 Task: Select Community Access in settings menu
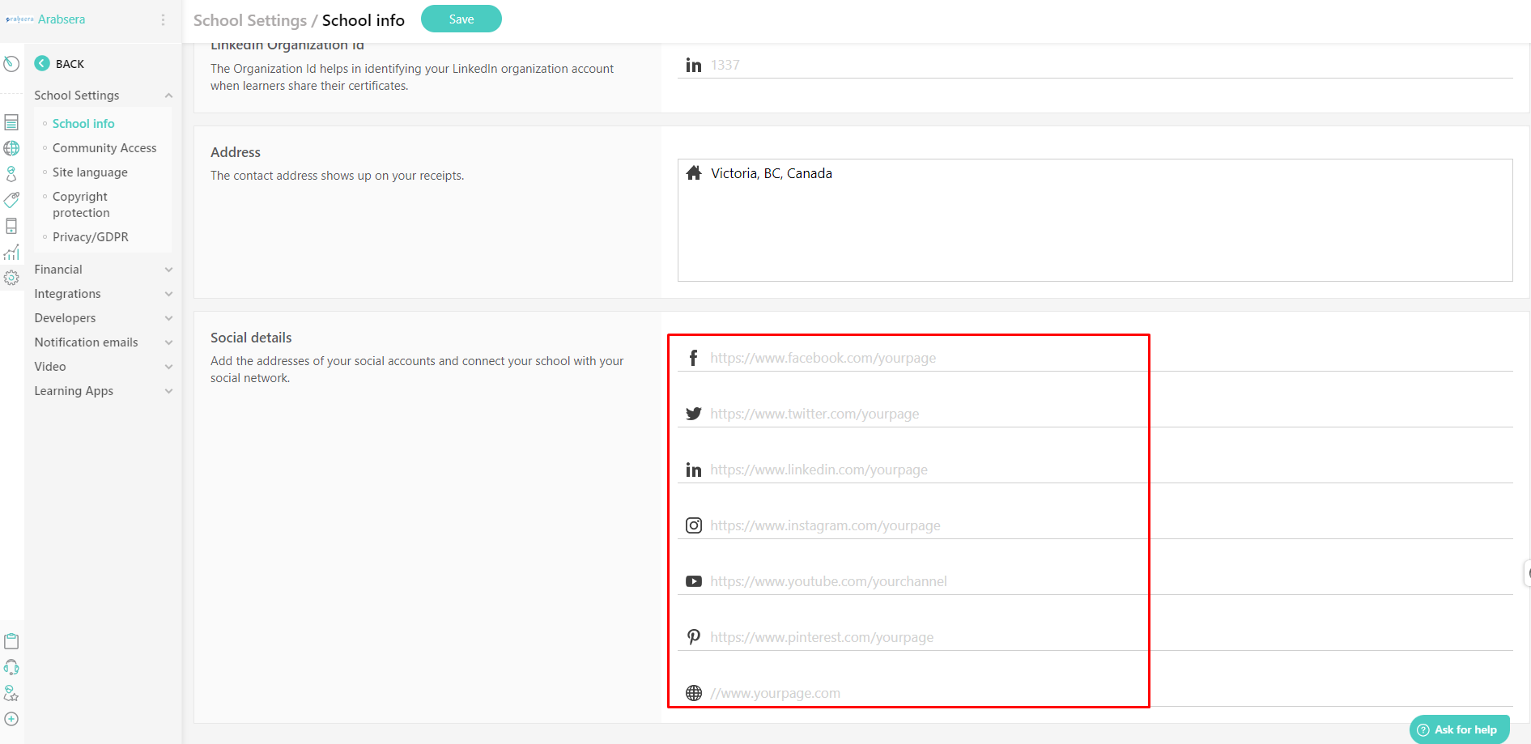pos(104,148)
